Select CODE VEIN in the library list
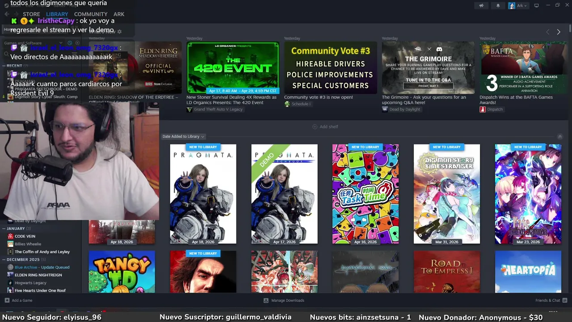 [25, 236]
